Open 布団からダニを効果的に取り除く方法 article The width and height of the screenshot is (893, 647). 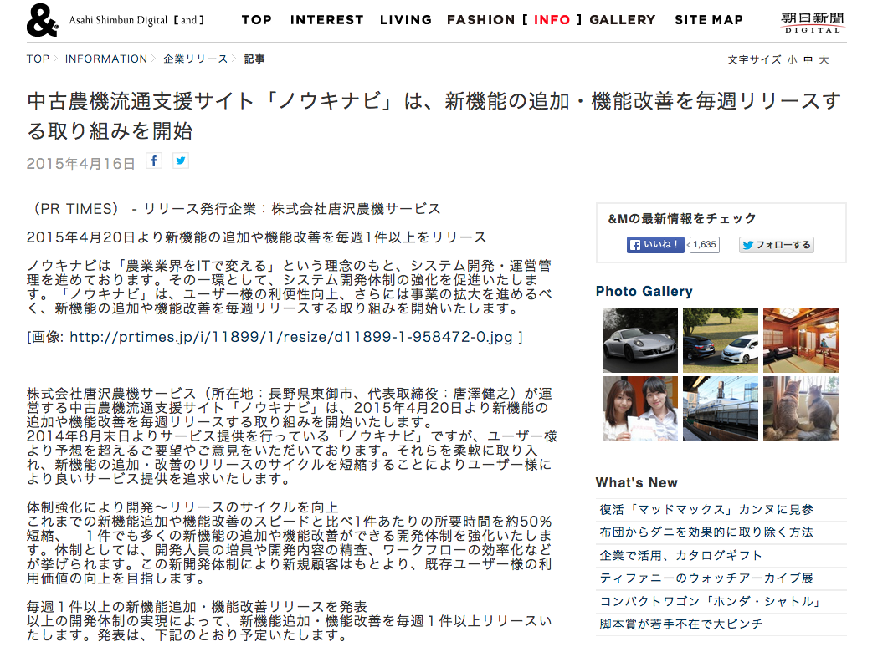pos(706,532)
